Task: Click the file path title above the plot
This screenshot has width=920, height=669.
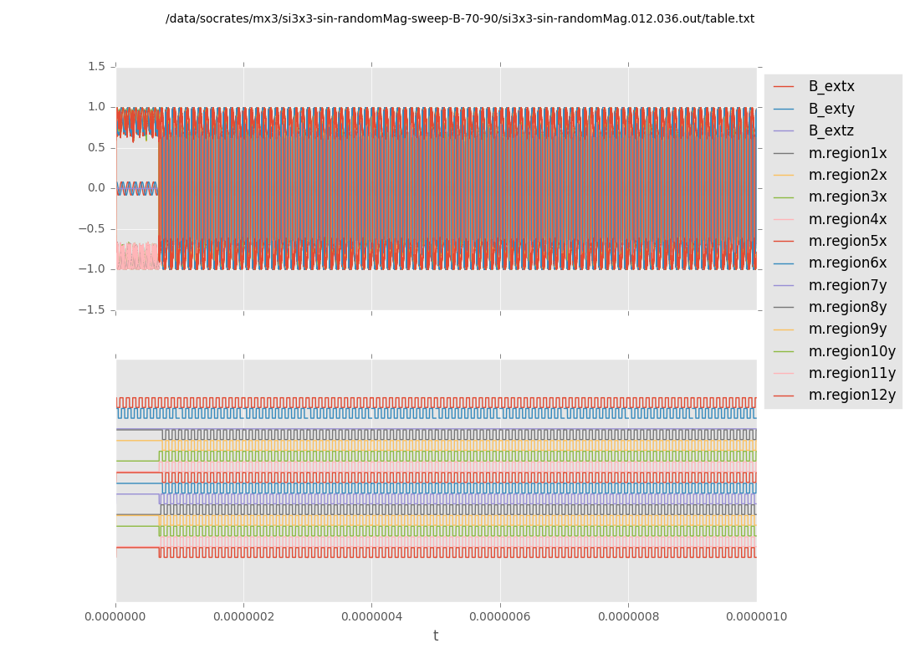Action: (459, 18)
